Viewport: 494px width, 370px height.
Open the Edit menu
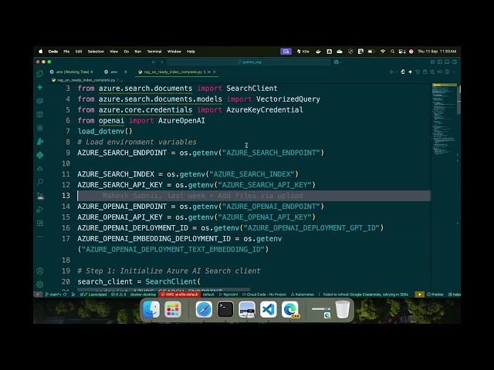point(79,52)
